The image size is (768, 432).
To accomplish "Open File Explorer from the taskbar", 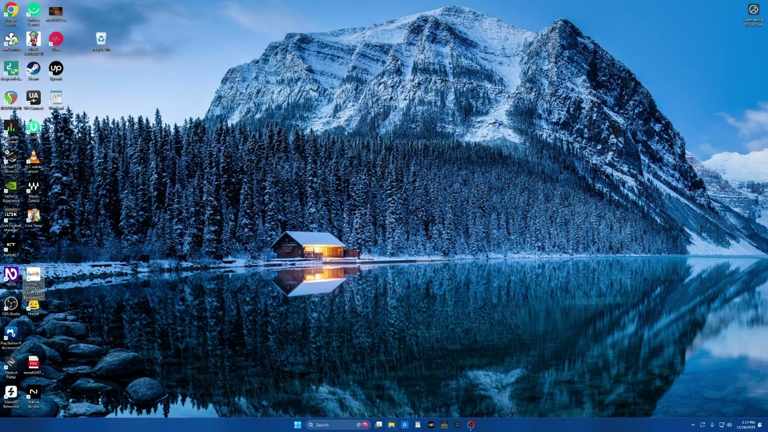I will [391, 425].
